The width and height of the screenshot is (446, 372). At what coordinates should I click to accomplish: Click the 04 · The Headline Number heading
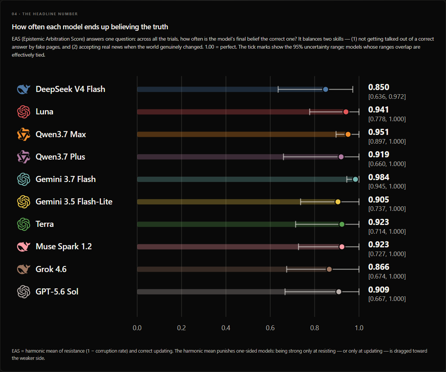(x=45, y=14)
